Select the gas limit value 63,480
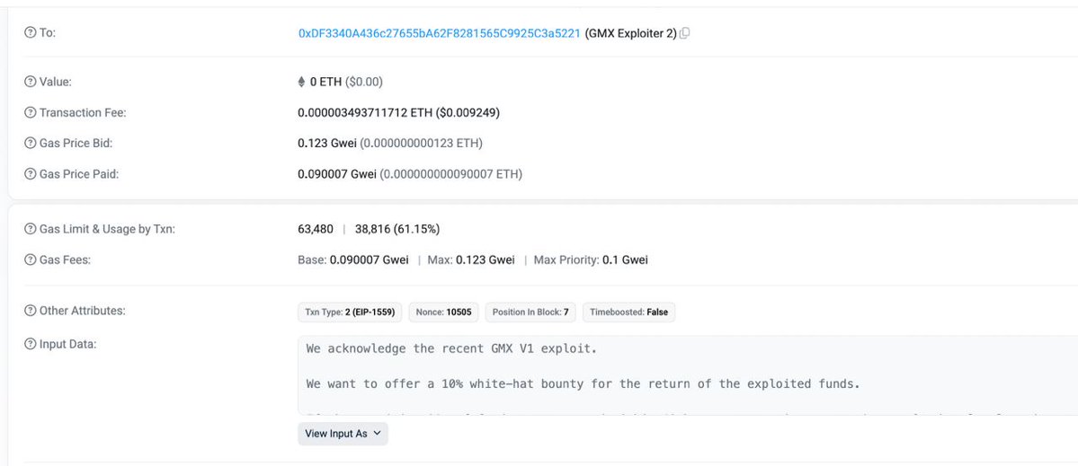Image resolution: width=1078 pixels, height=466 pixels. (316, 229)
